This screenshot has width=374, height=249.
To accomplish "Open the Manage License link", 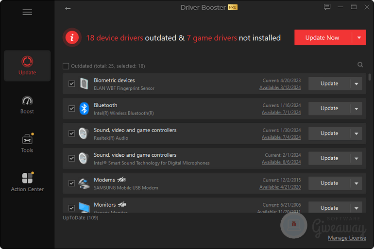I will coord(347,238).
